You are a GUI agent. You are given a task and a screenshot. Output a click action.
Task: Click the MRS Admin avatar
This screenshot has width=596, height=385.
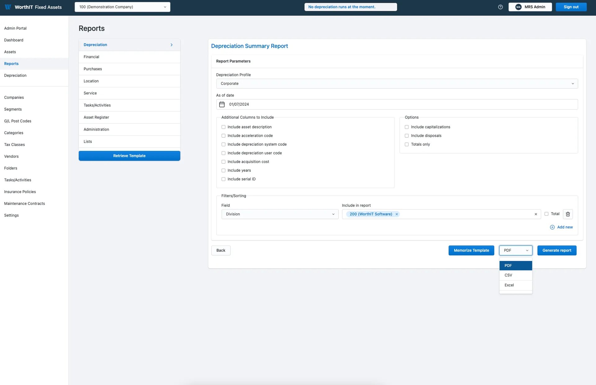[x=518, y=7]
